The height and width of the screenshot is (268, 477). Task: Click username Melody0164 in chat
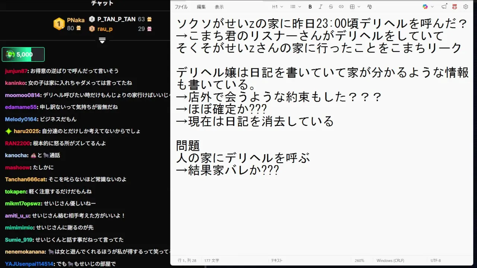point(21,119)
